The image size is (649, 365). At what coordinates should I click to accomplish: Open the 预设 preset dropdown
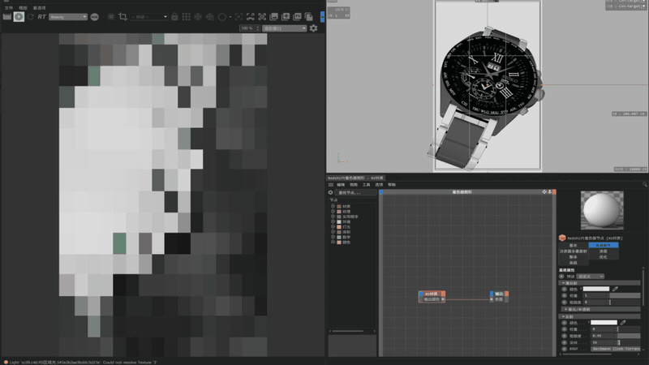591,277
